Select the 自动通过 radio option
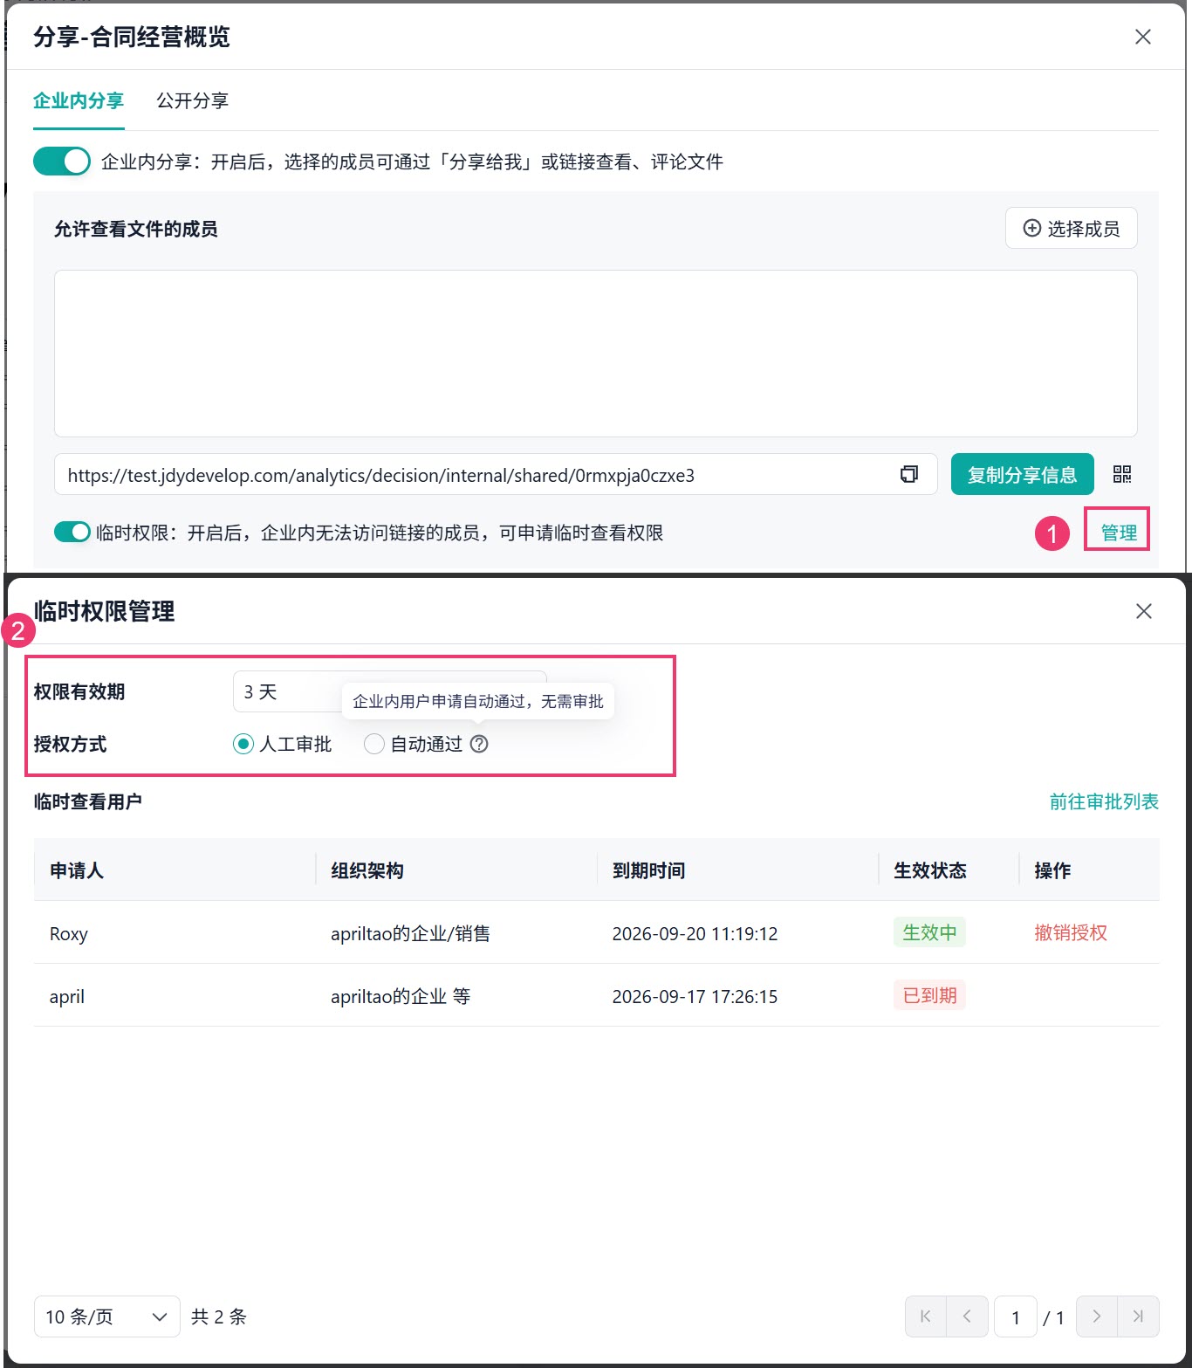 click(x=374, y=744)
